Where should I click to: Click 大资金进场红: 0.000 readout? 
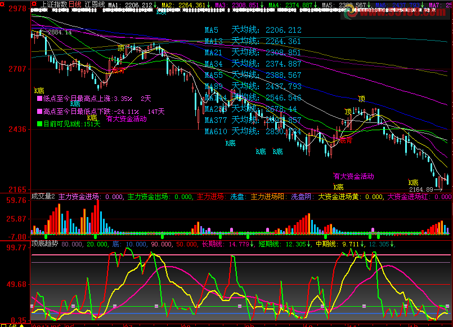click(419, 197)
